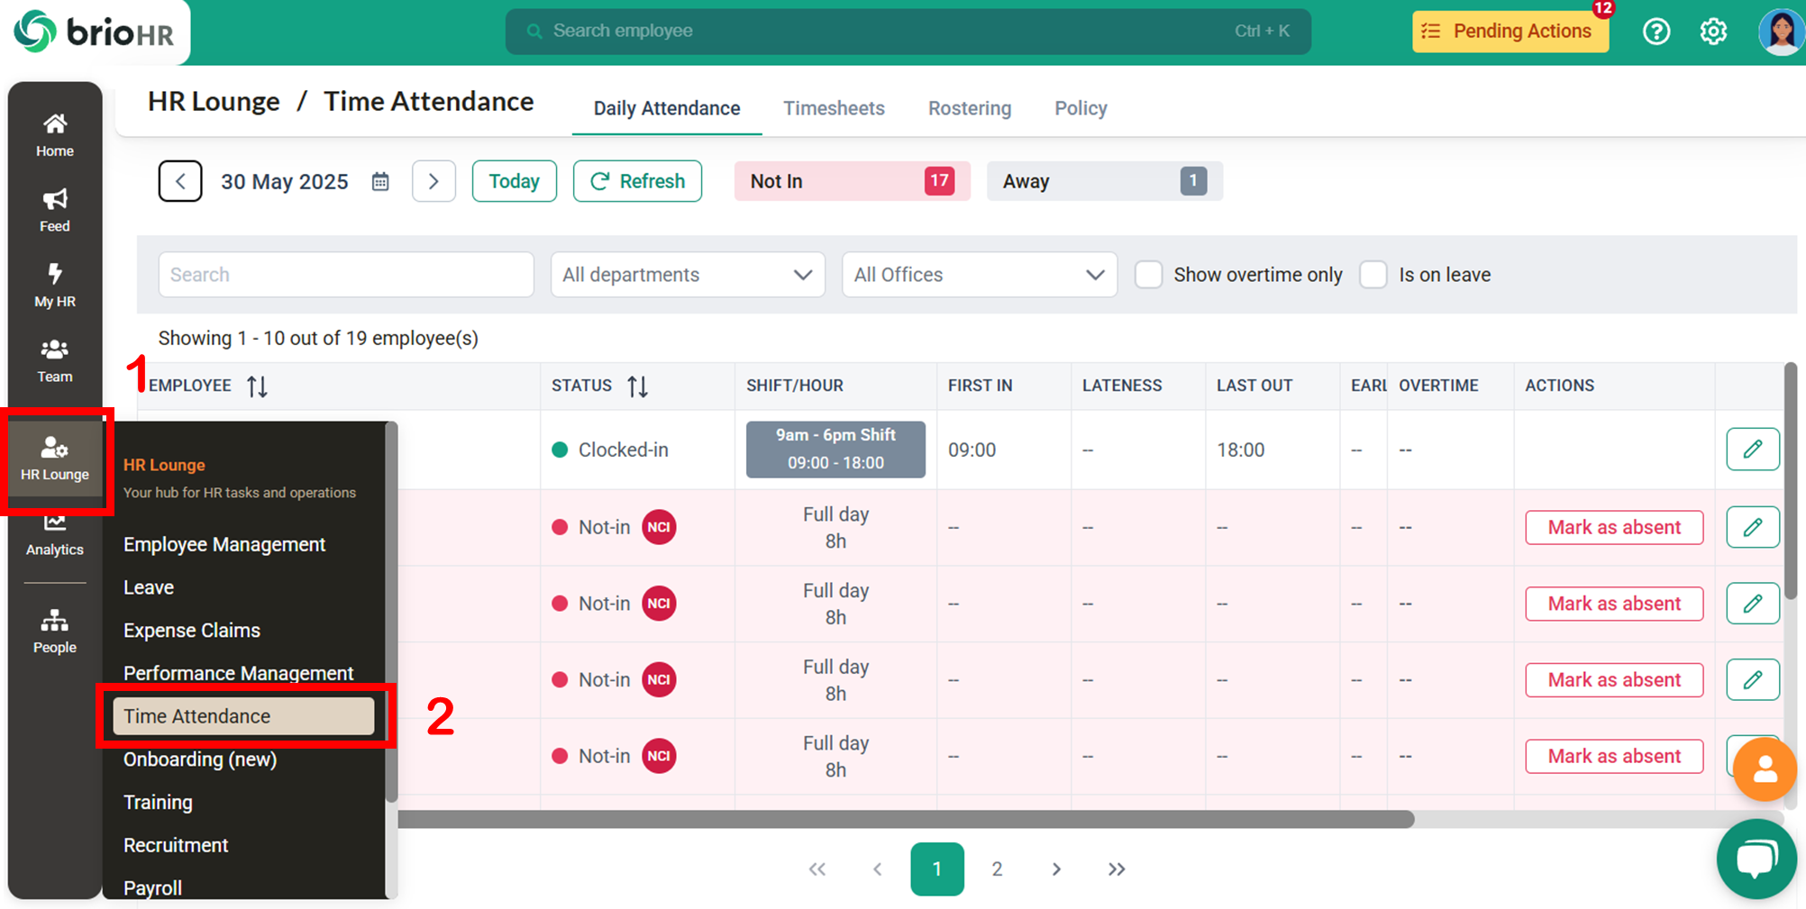Image resolution: width=1806 pixels, height=909 pixels.
Task: Switch to the Rostering tab
Action: click(970, 108)
